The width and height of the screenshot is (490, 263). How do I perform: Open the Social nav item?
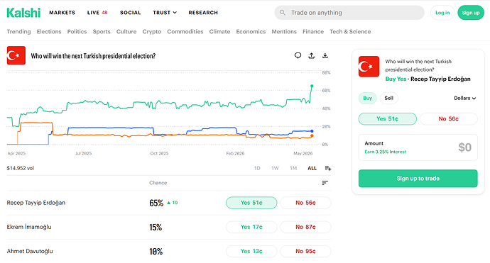[x=131, y=13]
